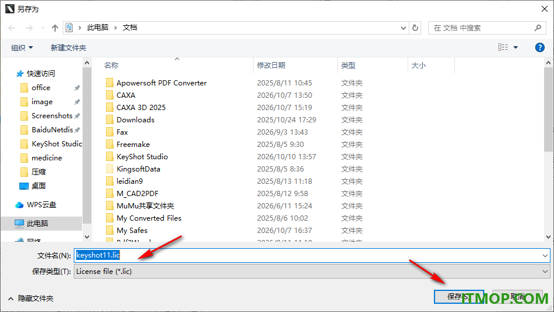Sort by 大小 column header
Viewport: 554px width, 312px height.
418,66
